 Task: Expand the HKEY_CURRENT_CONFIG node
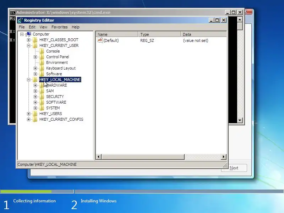click(28, 119)
